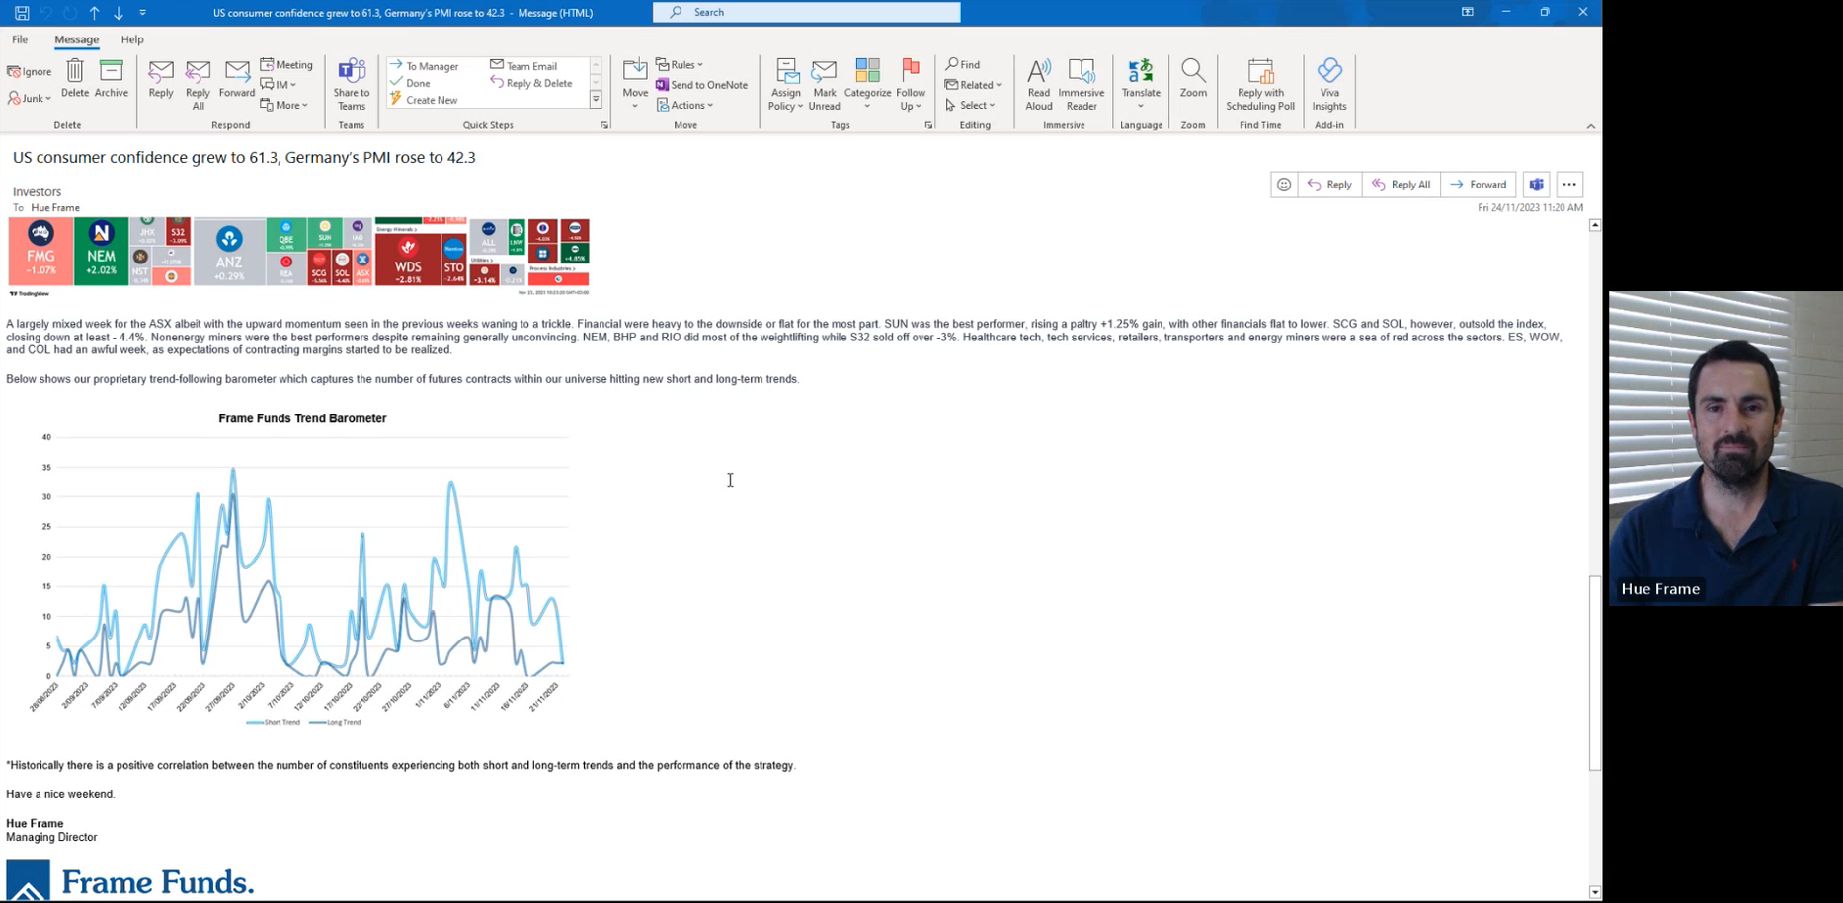Expand the IM dropdown

click(x=279, y=85)
